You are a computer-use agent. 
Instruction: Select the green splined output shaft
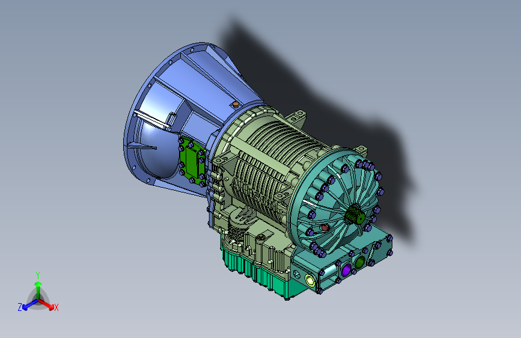(x=355, y=214)
